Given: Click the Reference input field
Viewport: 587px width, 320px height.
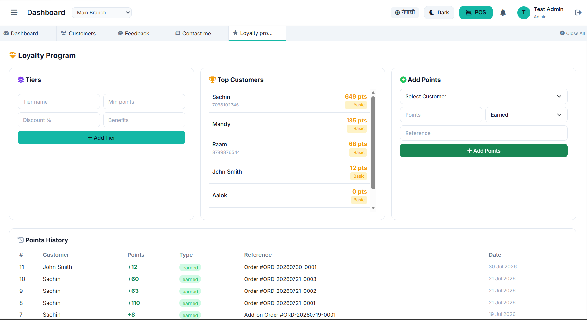Looking at the screenshot, I should tap(483, 133).
